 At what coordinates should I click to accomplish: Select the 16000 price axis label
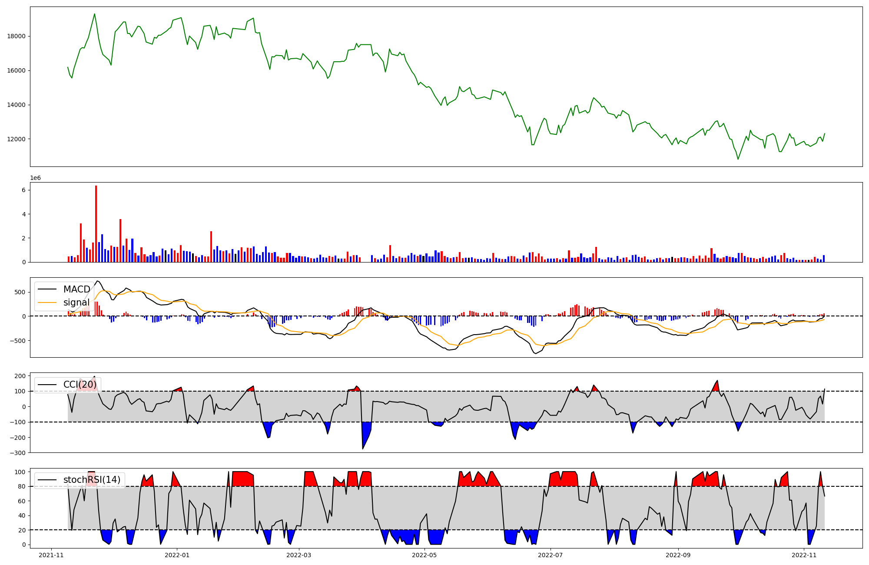(x=17, y=70)
